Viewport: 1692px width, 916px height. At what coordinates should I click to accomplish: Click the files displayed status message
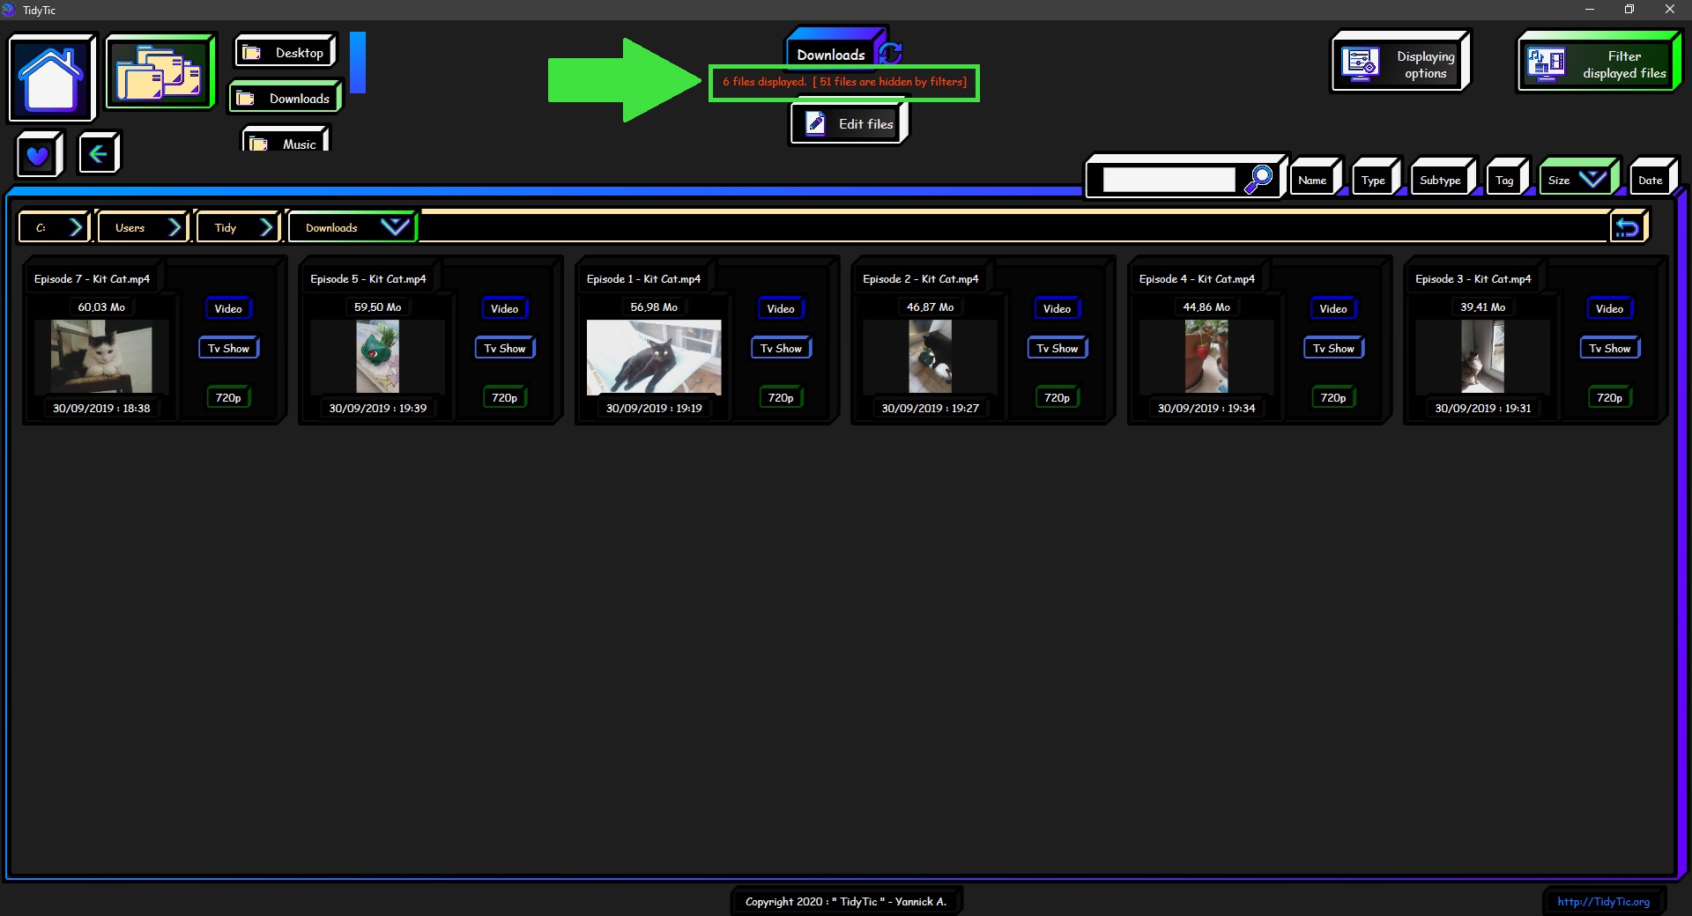pyautogui.click(x=844, y=81)
